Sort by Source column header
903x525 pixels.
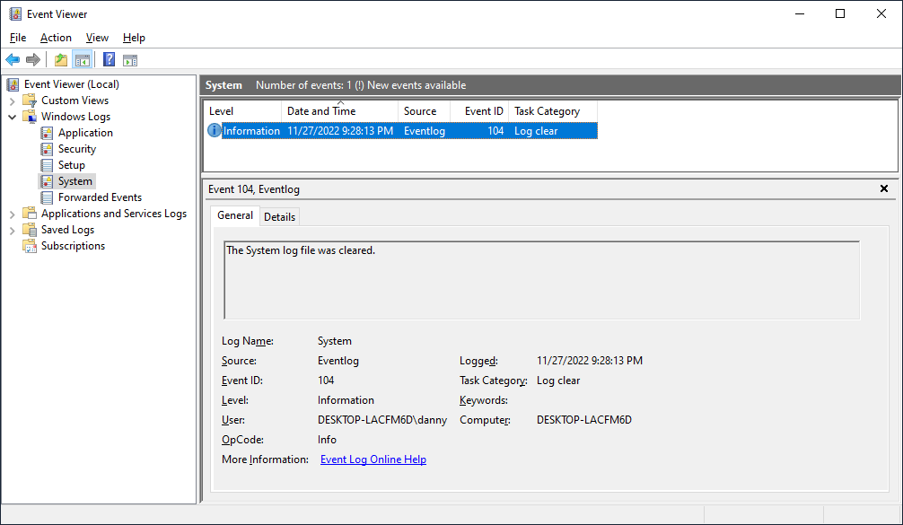(x=424, y=111)
